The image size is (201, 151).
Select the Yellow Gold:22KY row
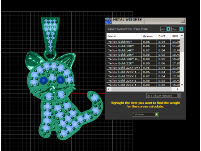[143, 63]
